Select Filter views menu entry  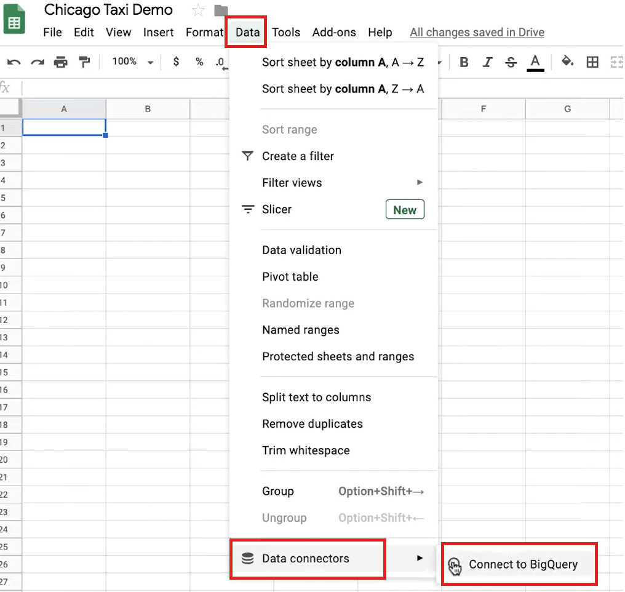(334, 183)
